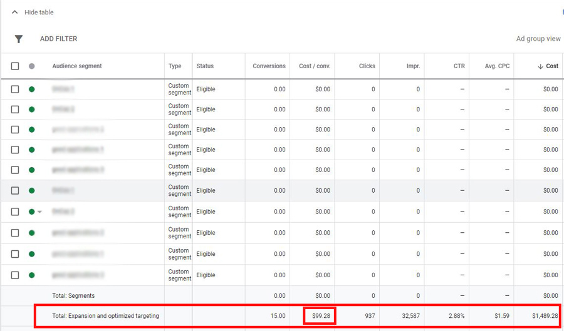This screenshot has width=564, height=331.
Task: Sort by CTR column header
Action: (x=459, y=66)
